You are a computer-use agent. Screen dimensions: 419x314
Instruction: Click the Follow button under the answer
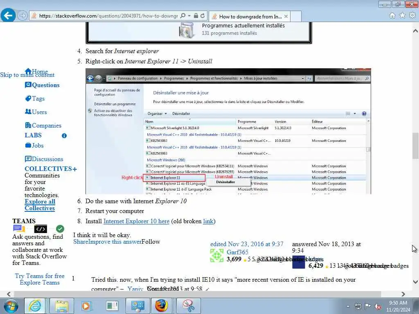[x=151, y=242]
